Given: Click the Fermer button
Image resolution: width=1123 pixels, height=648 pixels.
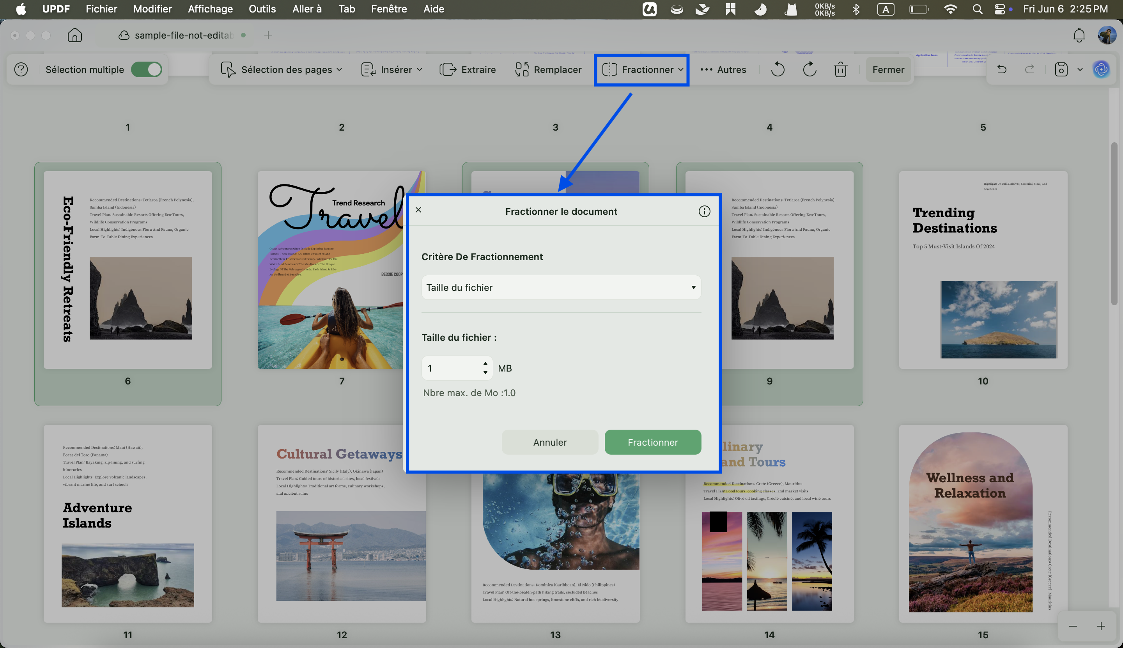Looking at the screenshot, I should point(888,69).
